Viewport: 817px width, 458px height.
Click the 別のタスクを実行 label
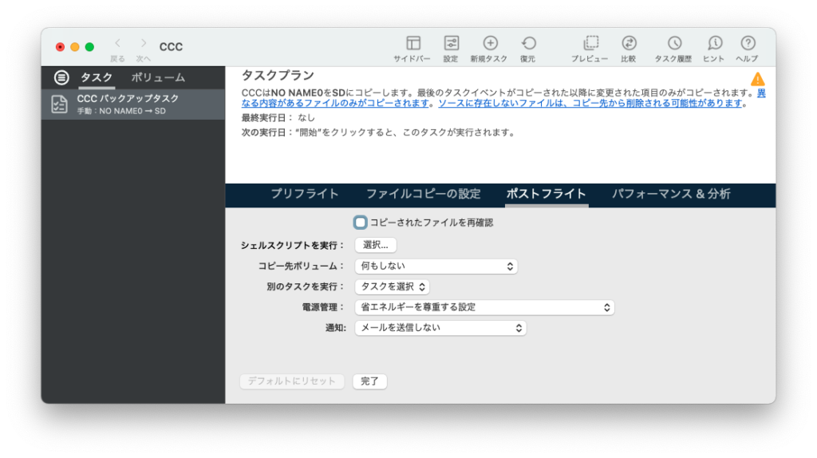pyautogui.click(x=306, y=286)
